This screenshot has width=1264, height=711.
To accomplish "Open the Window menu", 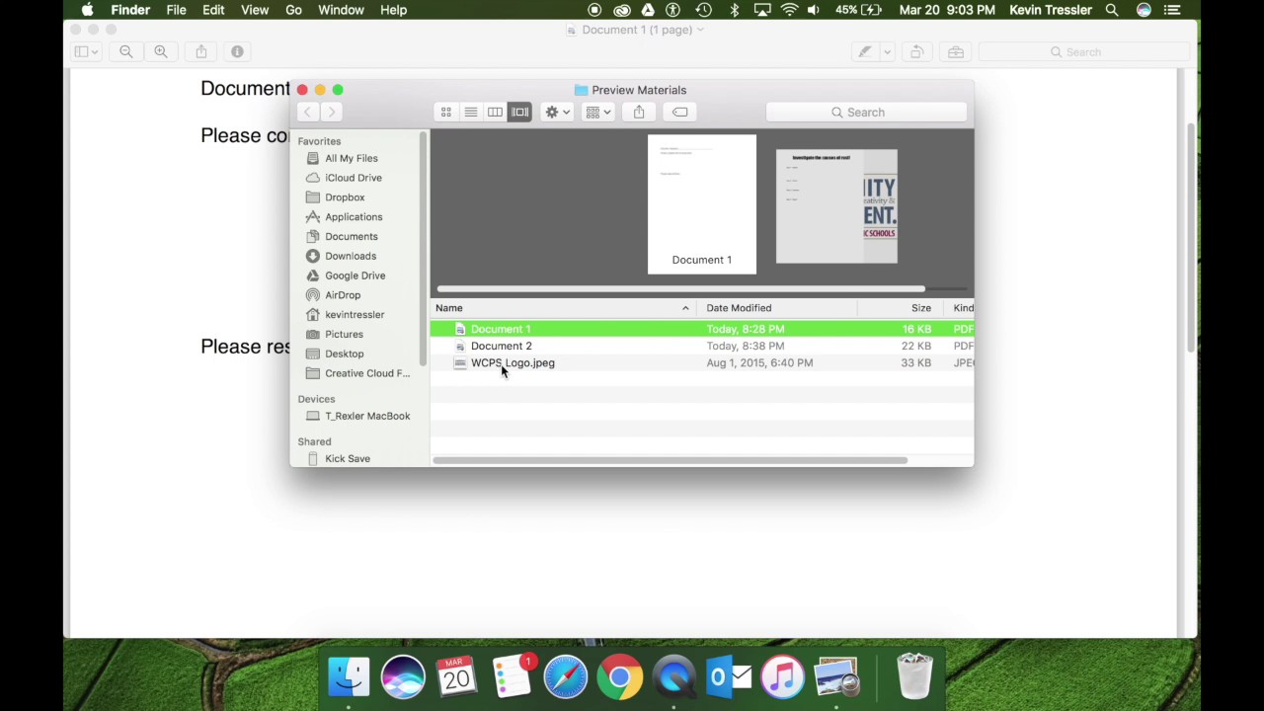I will coord(341,10).
